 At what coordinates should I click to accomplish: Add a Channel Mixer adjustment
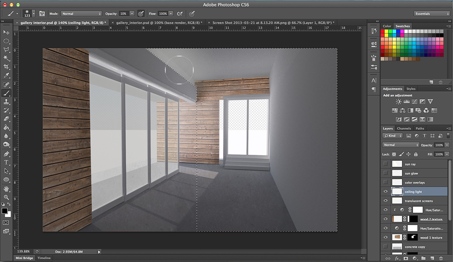[x=426, y=110]
